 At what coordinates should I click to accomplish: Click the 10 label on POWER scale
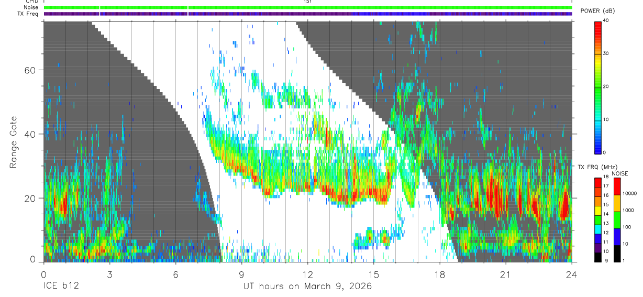click(606, 119)
